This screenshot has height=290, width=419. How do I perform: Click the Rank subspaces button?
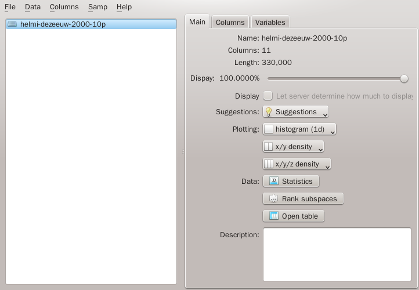(303, 199)
